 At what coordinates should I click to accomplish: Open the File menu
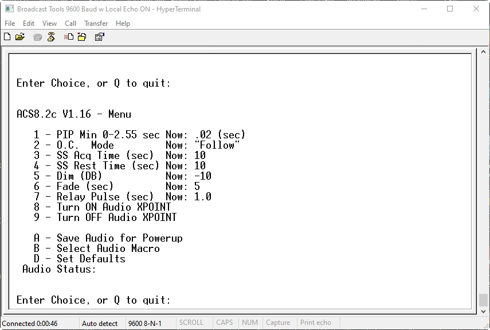[10, 24]
